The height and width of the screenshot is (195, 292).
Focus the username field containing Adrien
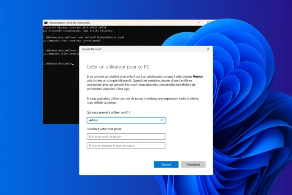pos(126,120)
